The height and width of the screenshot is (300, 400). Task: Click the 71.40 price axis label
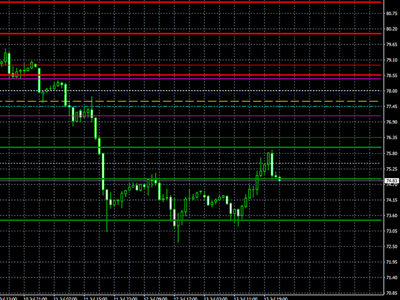click(392, 277)
